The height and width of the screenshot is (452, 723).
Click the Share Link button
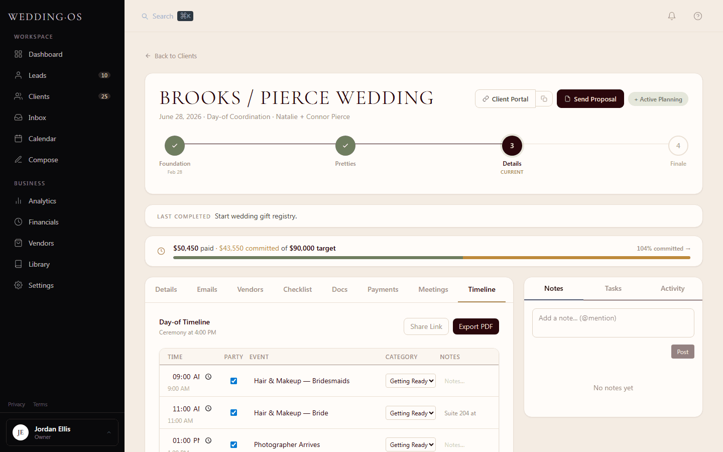(x=426, y=326)
